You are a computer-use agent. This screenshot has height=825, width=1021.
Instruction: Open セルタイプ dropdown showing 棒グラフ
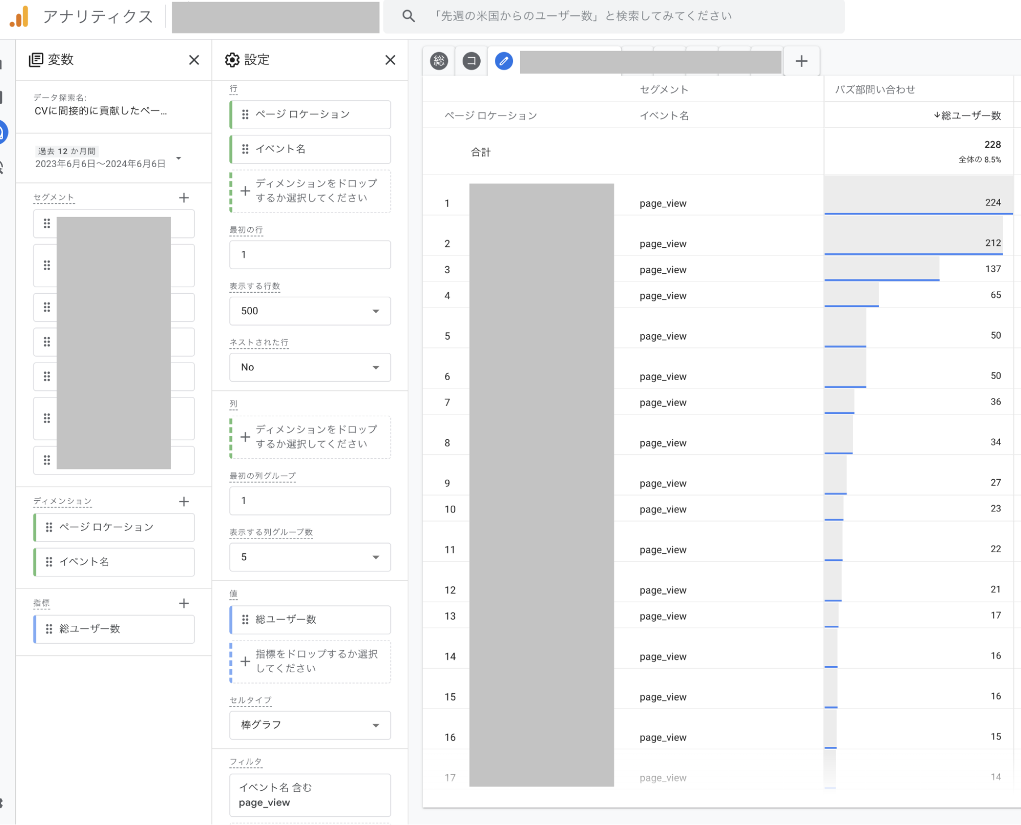tap(310, 725)
